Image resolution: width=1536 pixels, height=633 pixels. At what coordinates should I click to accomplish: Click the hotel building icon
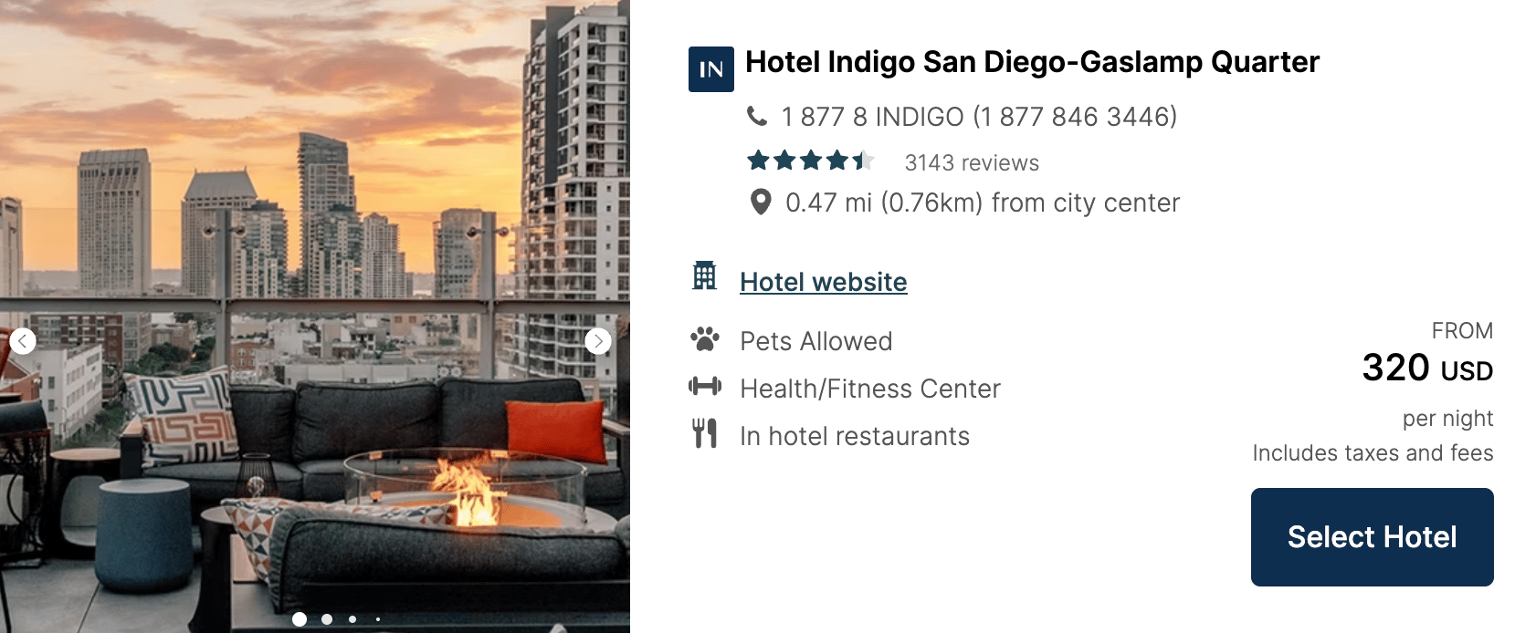[704, 275]
